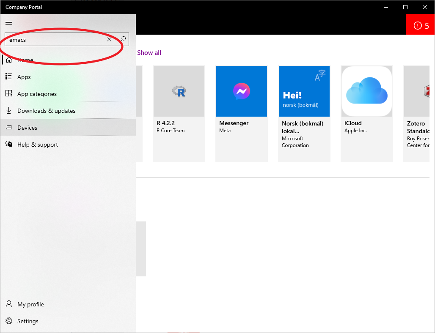Click the R Core Team publisher text
The width and height of the screenshot is (435, 333).
pos(171,131)
